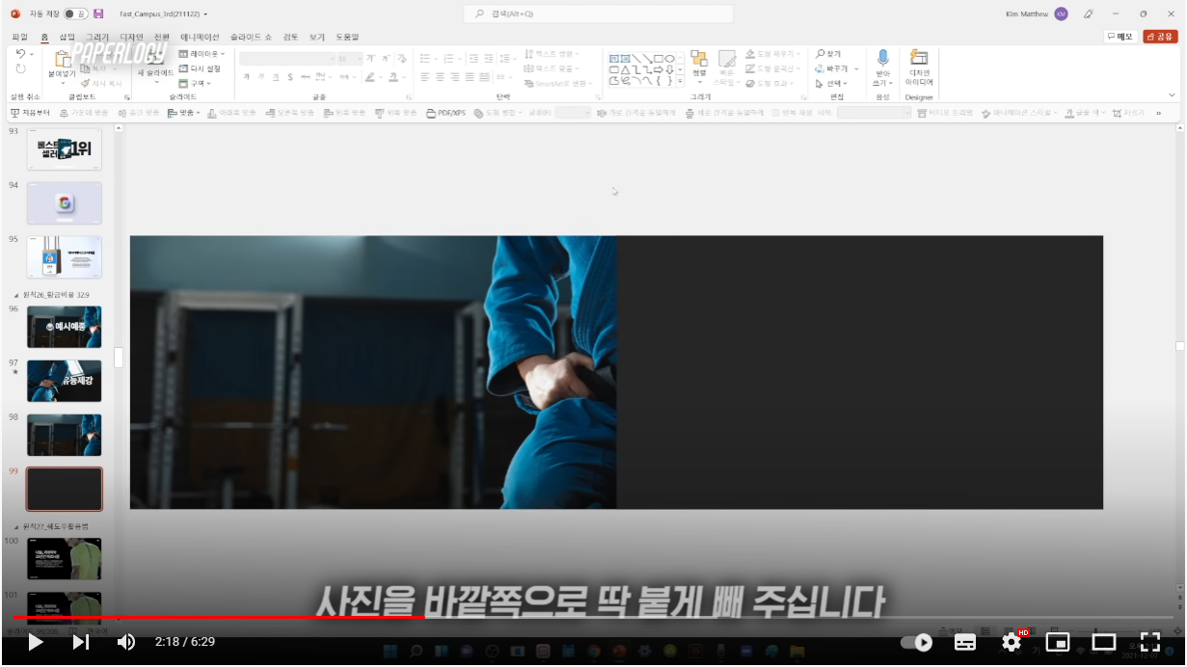Click the 붙여넣기 paste clipboard icon
Screen dimensions: 1187x667
click(x=63, y=58)
